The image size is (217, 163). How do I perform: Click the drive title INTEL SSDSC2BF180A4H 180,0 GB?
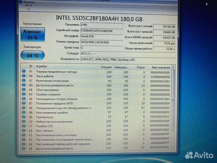99,18
